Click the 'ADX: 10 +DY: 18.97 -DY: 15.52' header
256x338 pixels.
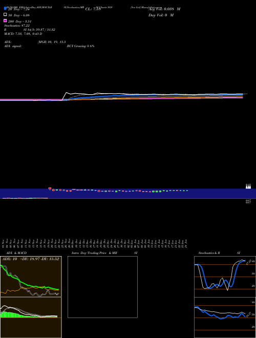[30, 259]
